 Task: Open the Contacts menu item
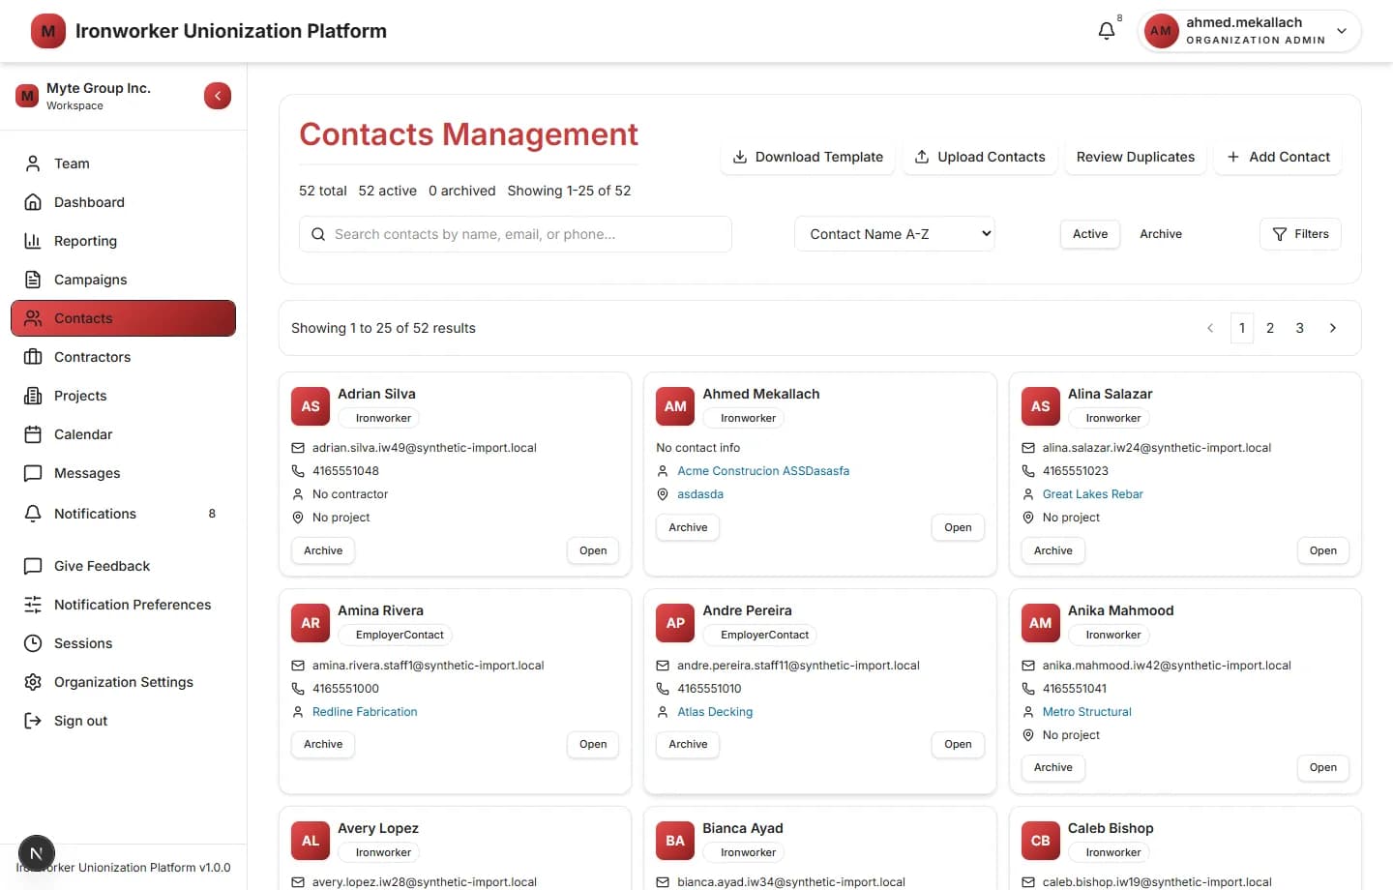coord(124,318)
